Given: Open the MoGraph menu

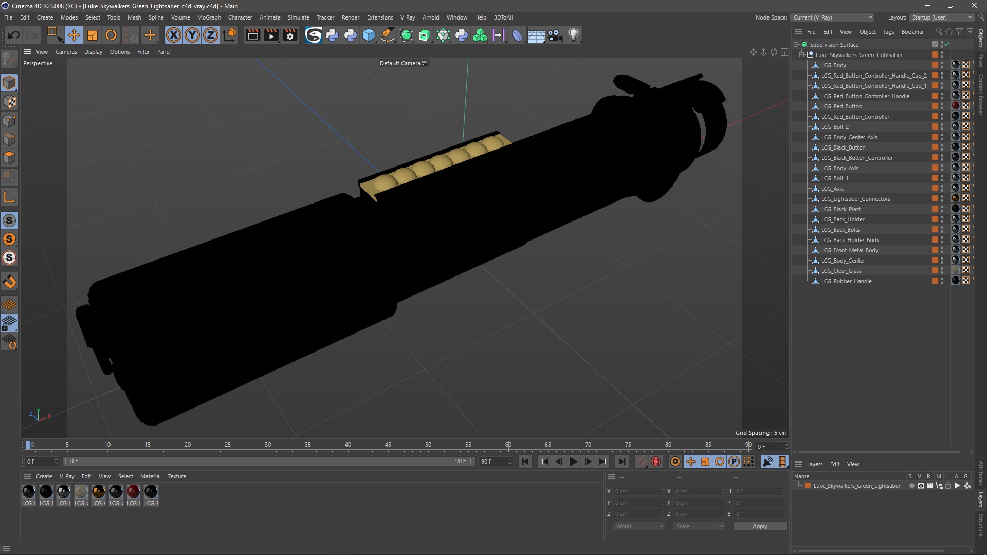Looking at the screenshot, I should [209, 17].
